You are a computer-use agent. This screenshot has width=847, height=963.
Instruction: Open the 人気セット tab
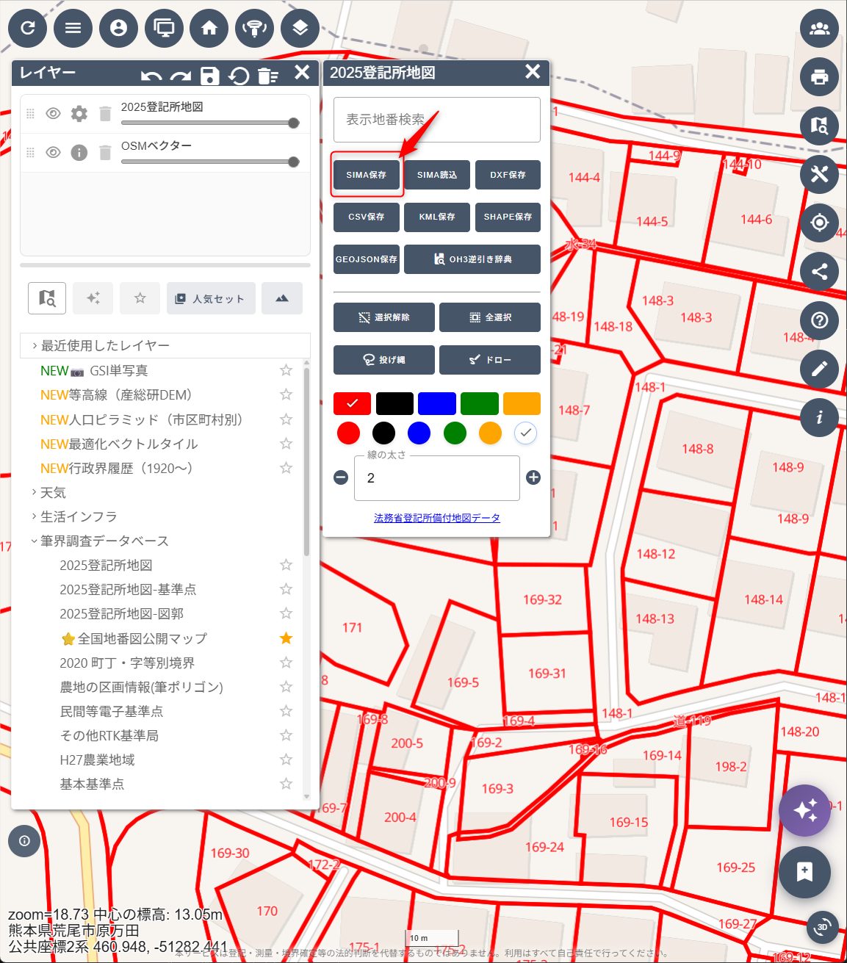click(x=211, y=298)
